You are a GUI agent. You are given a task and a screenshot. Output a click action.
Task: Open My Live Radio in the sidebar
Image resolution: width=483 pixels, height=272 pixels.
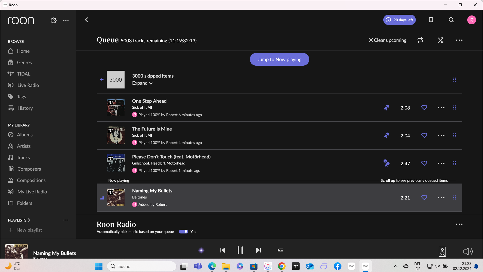[27, 192]
